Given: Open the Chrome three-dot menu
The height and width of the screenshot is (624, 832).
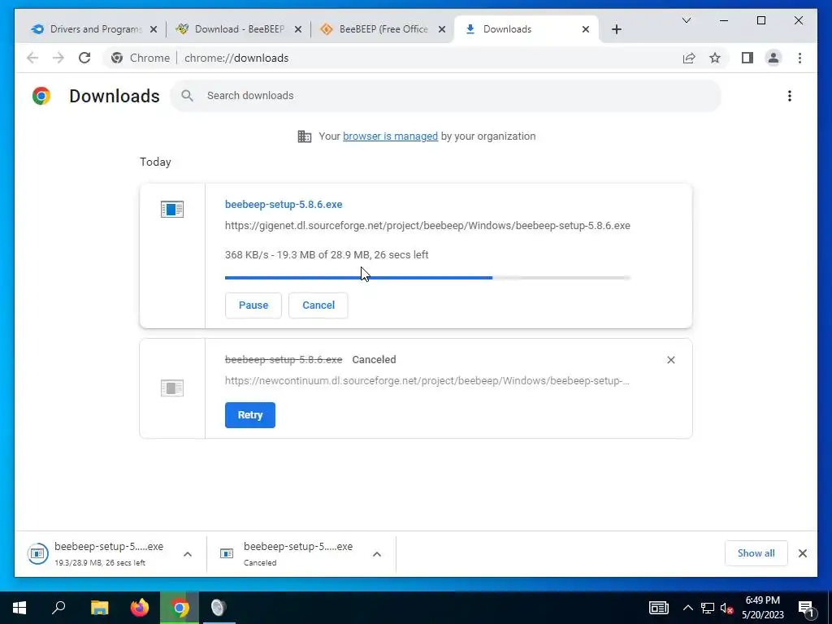Looking at the screenshot, I should coord(799,58).
